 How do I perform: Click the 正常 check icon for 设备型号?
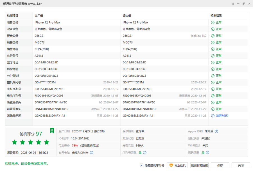tap(213, 22)
